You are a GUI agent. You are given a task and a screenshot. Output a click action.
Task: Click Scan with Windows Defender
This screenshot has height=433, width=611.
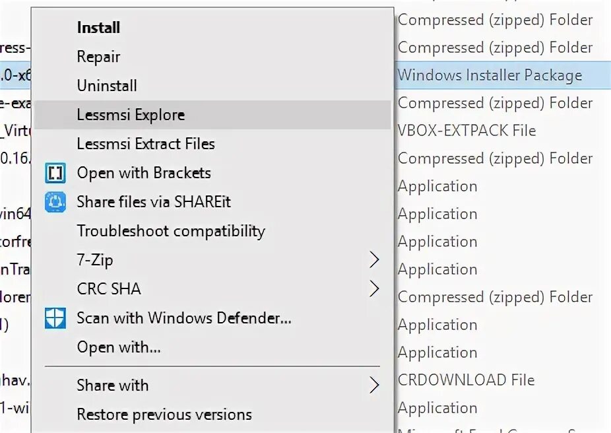(184, 318)
